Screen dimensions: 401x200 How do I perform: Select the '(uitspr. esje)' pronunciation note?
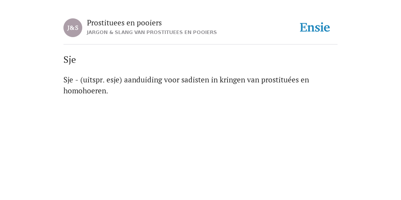(x=101, y=80)
